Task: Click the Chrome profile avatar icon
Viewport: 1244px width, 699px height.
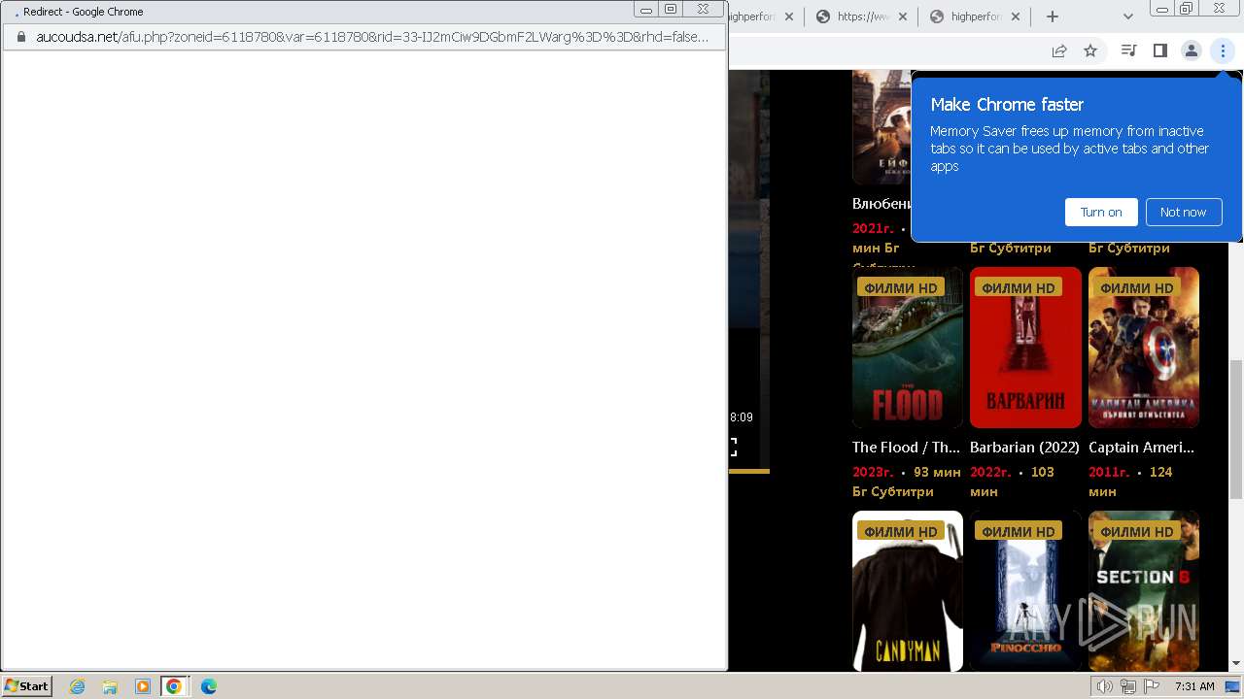Action: click(1191, 50)
